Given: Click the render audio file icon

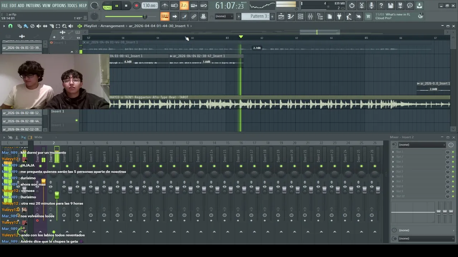Looking at the screenshot, I should tap(400, 5).
